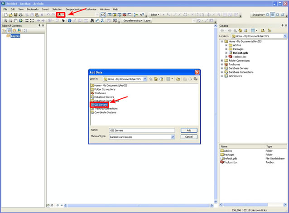Click the What's This help icon

(x=142, y=15)
